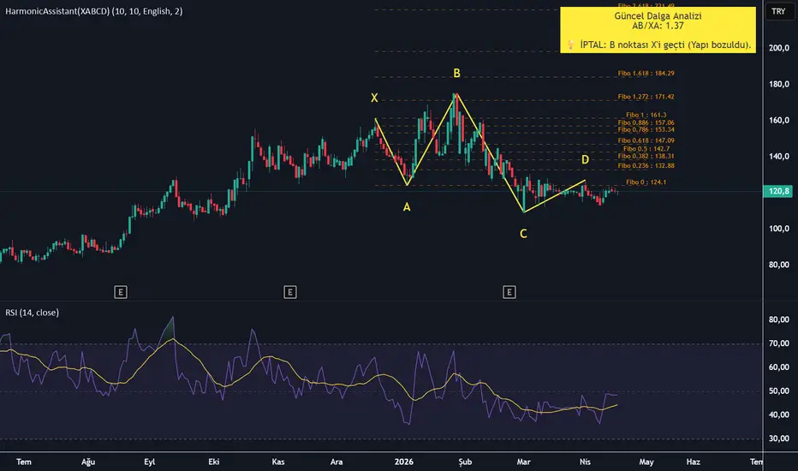
Task: Click the 'Fibo 0.786 : 153.34' level label
Action: coord(646,130)
